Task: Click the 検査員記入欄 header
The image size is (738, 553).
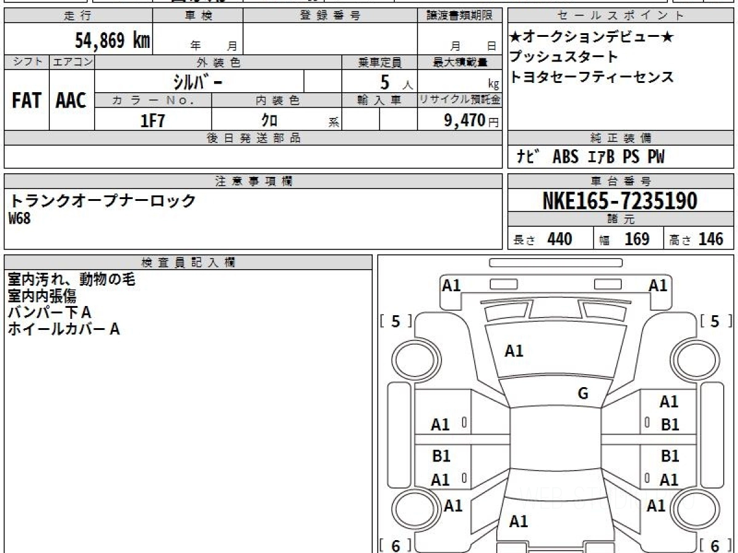Action: [x=188, y=262]
